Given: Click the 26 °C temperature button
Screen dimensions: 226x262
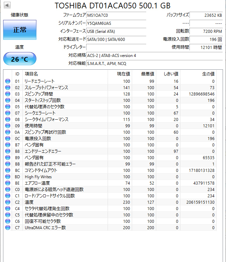Looking at the screenshot, I should [20, 59].
